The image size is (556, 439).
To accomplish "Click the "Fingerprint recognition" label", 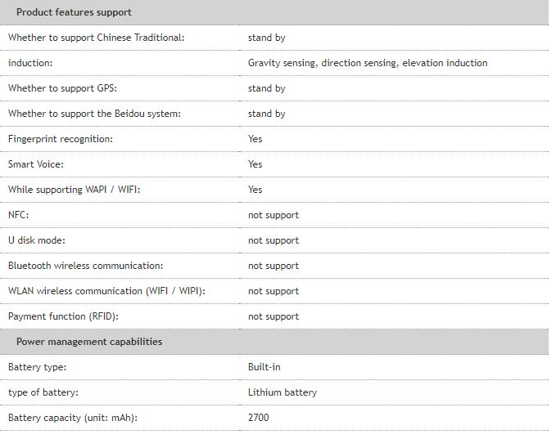I will (61, 139).
